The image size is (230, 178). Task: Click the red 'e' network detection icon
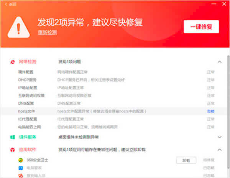pyautogui.click(x=13, y=62)
